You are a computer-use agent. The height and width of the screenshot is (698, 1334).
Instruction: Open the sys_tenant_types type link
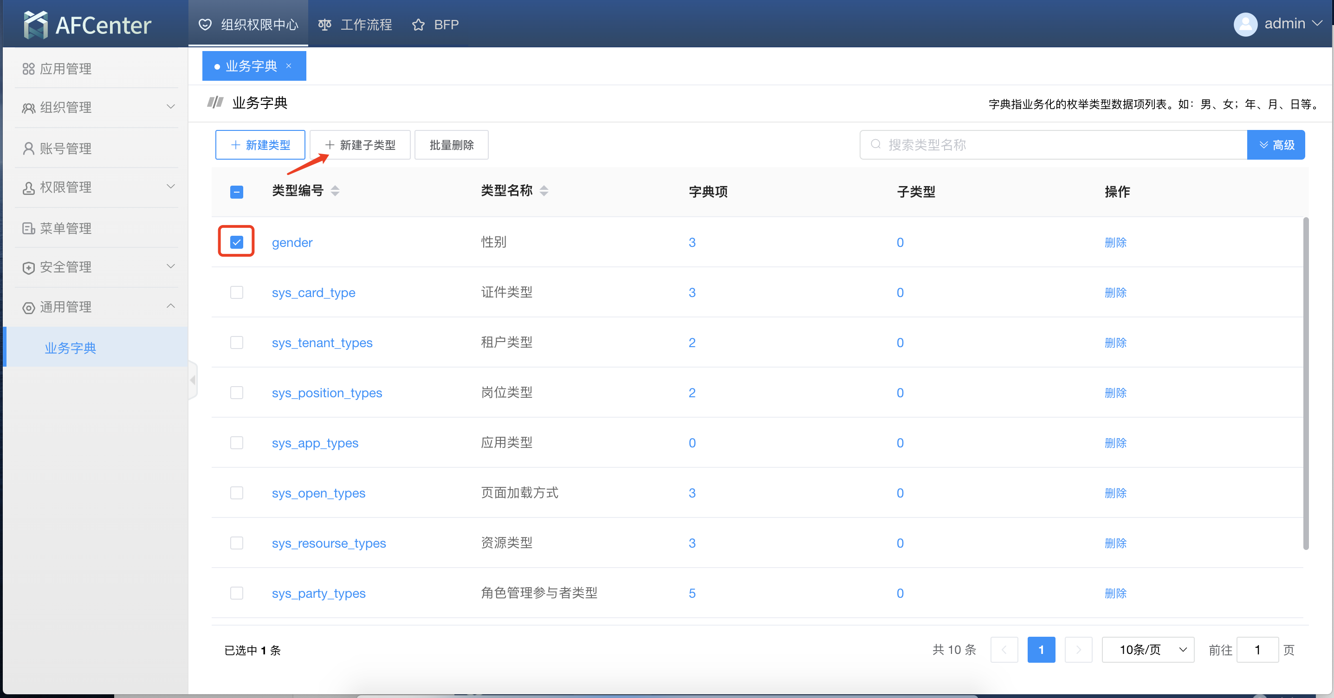click(x=322, y=343)
